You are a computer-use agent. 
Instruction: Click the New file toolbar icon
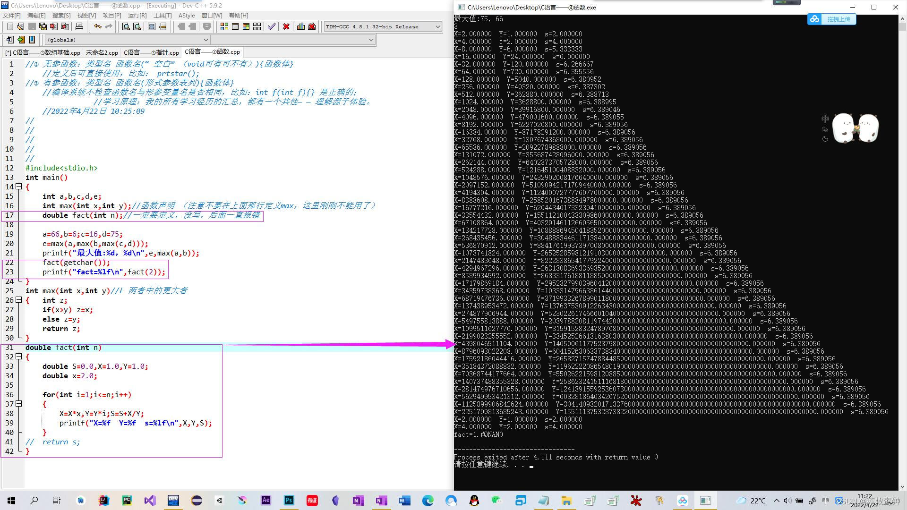(x=10, y=26)
